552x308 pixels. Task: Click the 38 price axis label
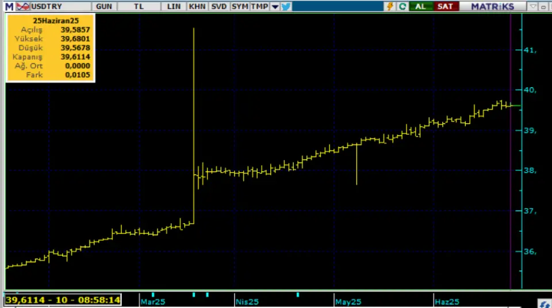[530, 171]
